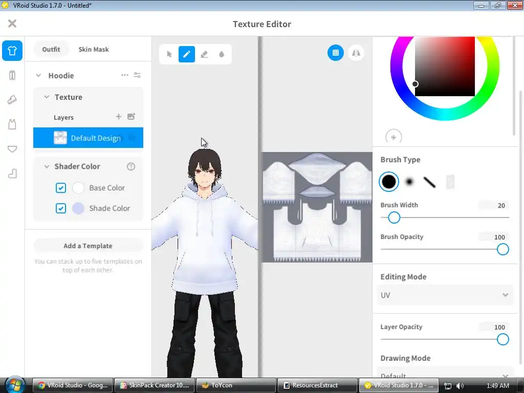Viewport: 524px width, 393px height.
Task: Select the fill bucket droplet tool
Action: tap(222, 54)
